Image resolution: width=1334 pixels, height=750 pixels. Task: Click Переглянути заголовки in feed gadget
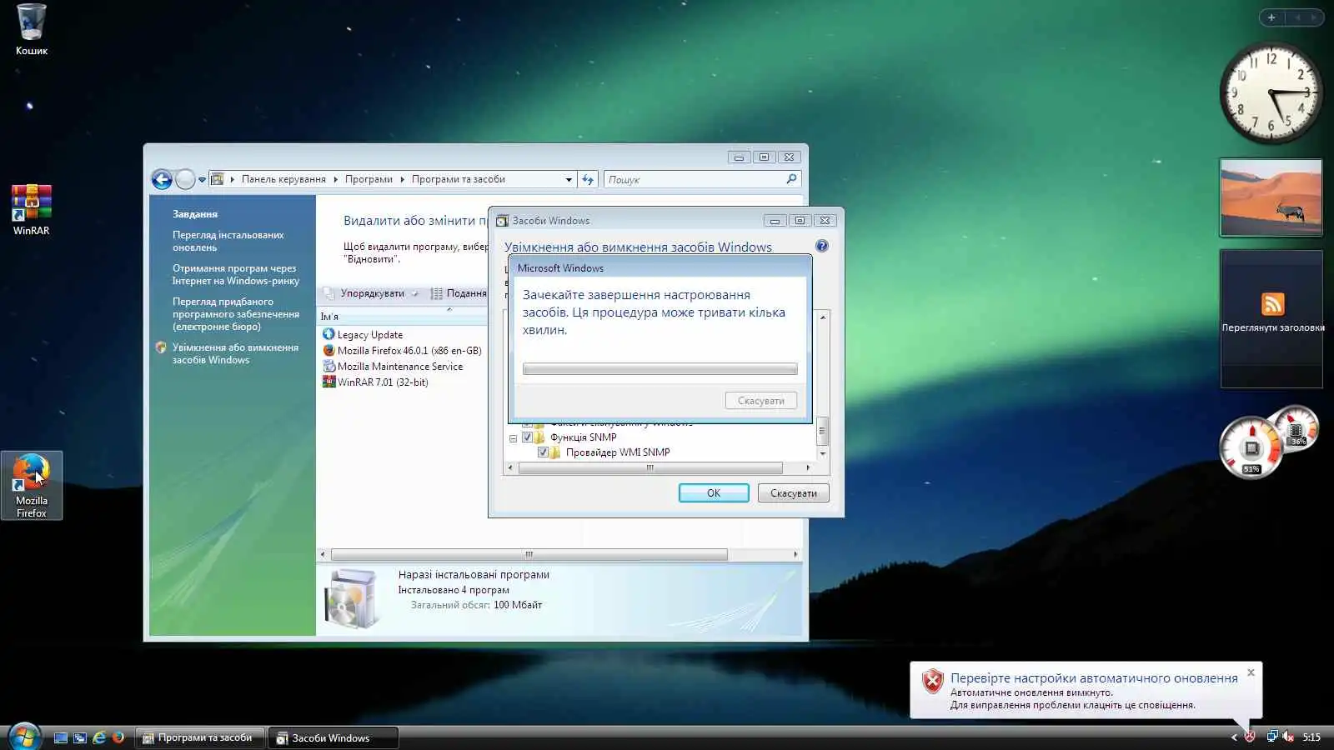(1272, 327)
